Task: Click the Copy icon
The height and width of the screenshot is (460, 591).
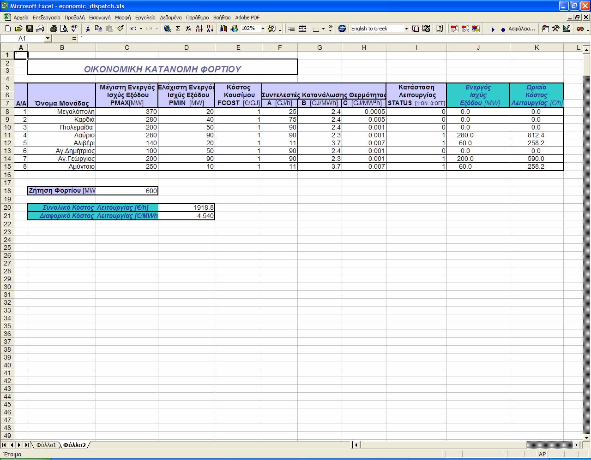Action: coord(98,29)
